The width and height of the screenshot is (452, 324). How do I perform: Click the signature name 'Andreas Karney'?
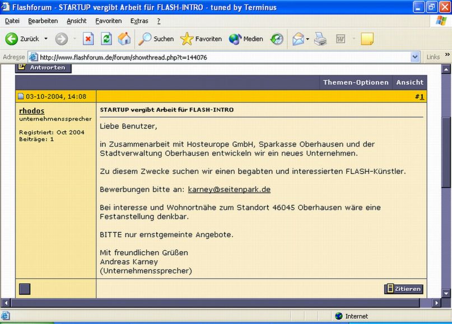pos(129,262)
